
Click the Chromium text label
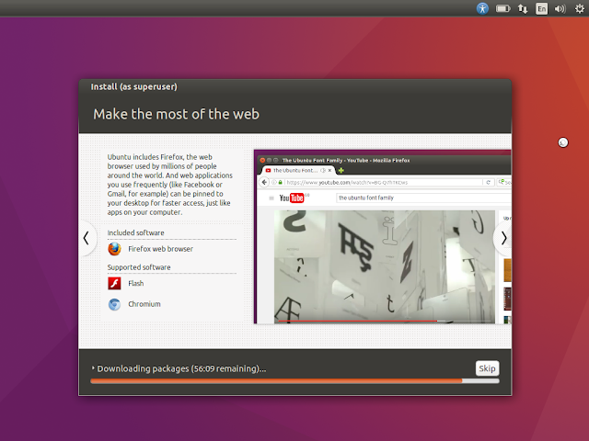tap(144, 304)
